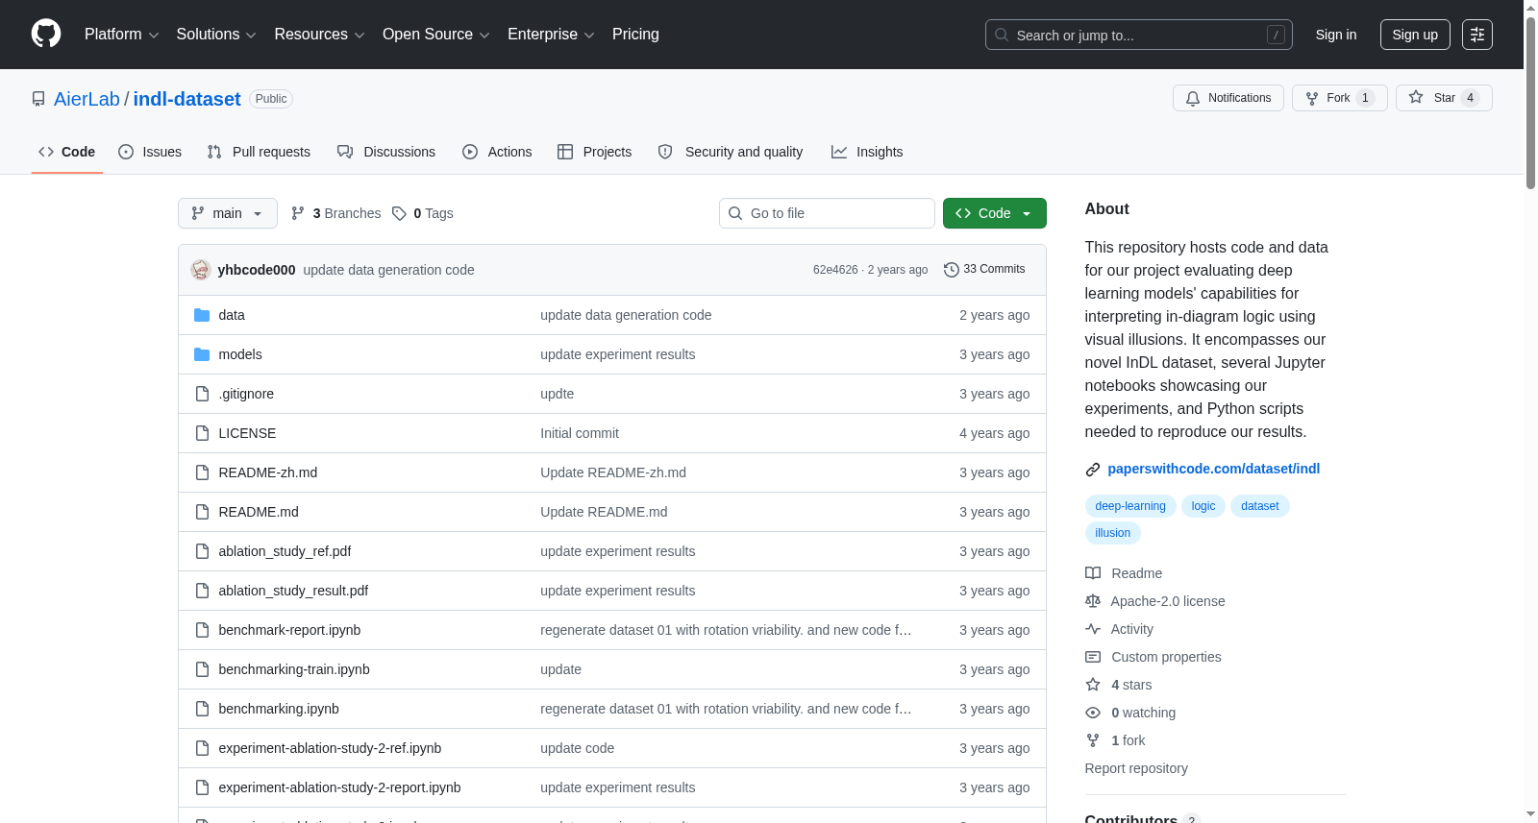Open commit message "Initial commit"

click(x=580, y=433)
